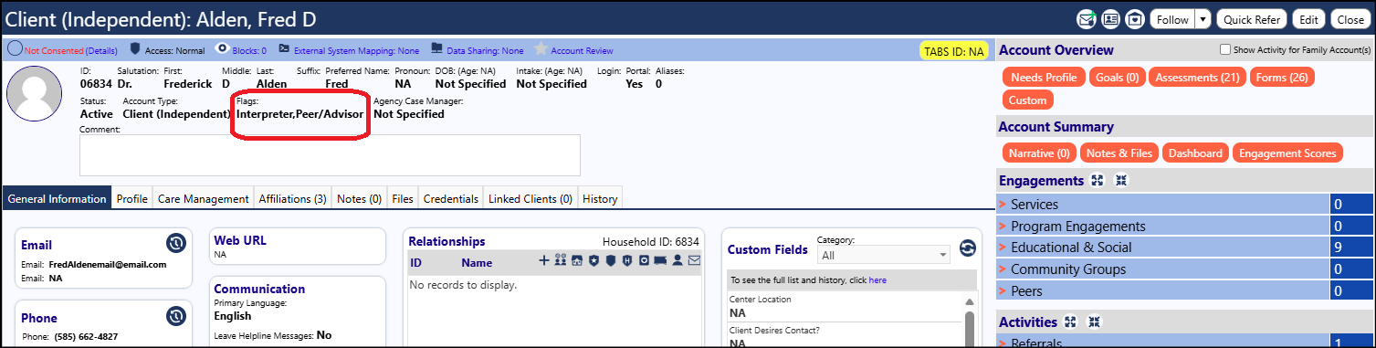Image resolution: width=1376 pixels, height=348 pixels.
Task: Click the Custom Fields scrollbar up arrow
Action: click(970, 301)
